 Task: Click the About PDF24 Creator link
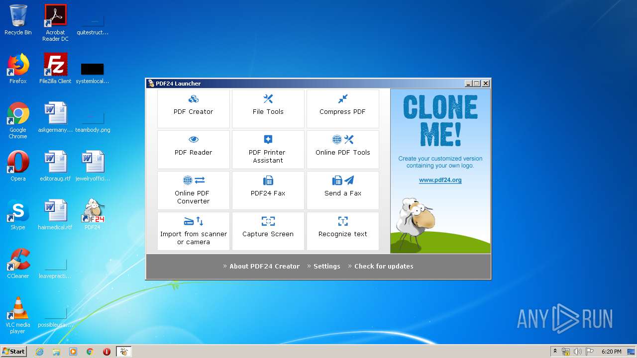[x=264, y=267]
